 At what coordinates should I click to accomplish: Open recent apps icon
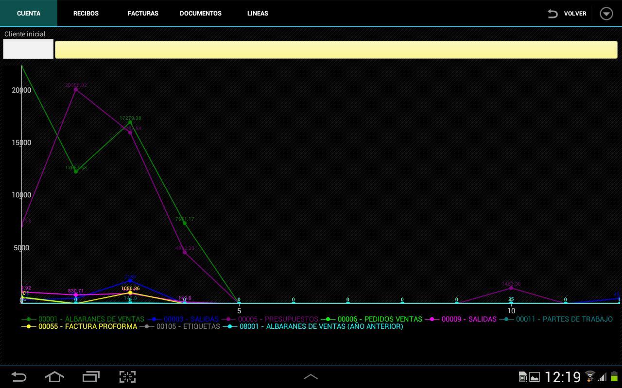[91, 377]
